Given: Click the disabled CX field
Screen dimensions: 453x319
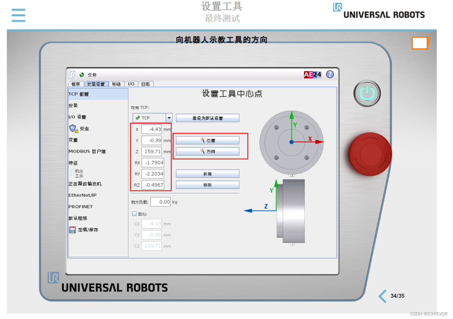Looking at the screenshot, I should pos(152,224).
